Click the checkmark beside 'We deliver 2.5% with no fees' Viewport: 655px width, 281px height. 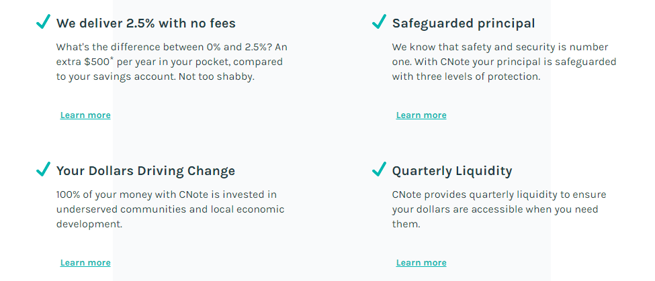[x=44, y=21]
